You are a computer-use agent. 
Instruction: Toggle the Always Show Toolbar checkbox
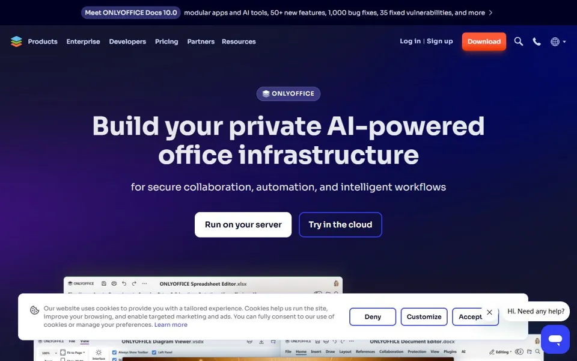tap(114, 353)
